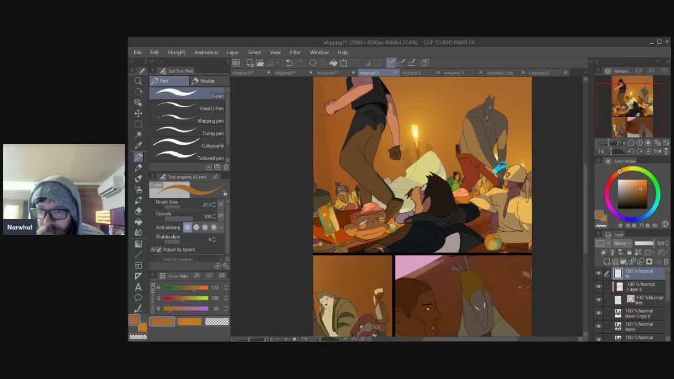Open the Filter menu
The height and width of the screenshot is (379, 674).
click(x=295, y=53)
